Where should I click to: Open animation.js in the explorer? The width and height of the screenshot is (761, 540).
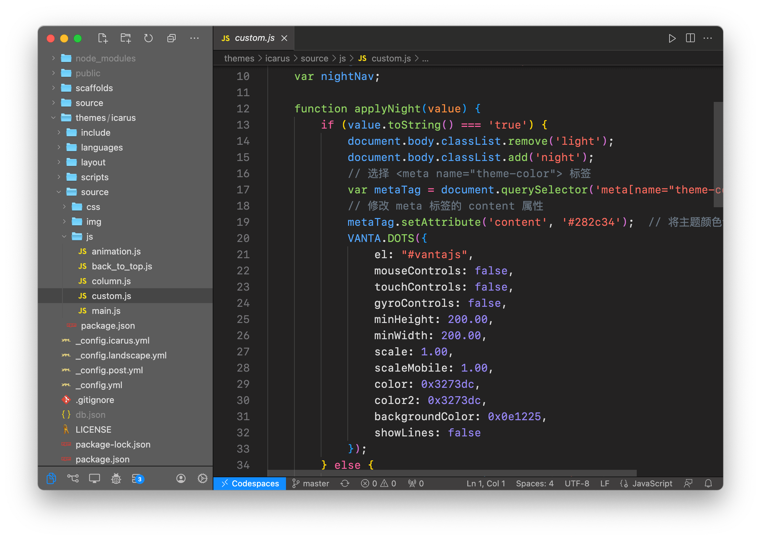point(125,251)
